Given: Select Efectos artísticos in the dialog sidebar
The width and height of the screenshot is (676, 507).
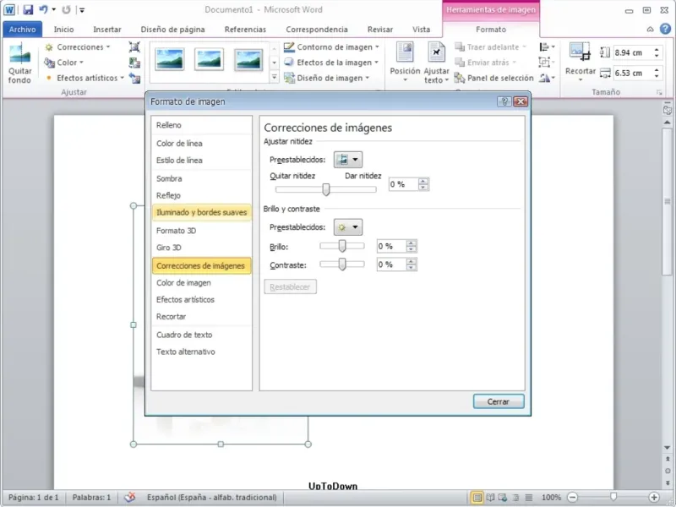Looking at the screenshot, I should pyautogui.click(x=185, y=300).
